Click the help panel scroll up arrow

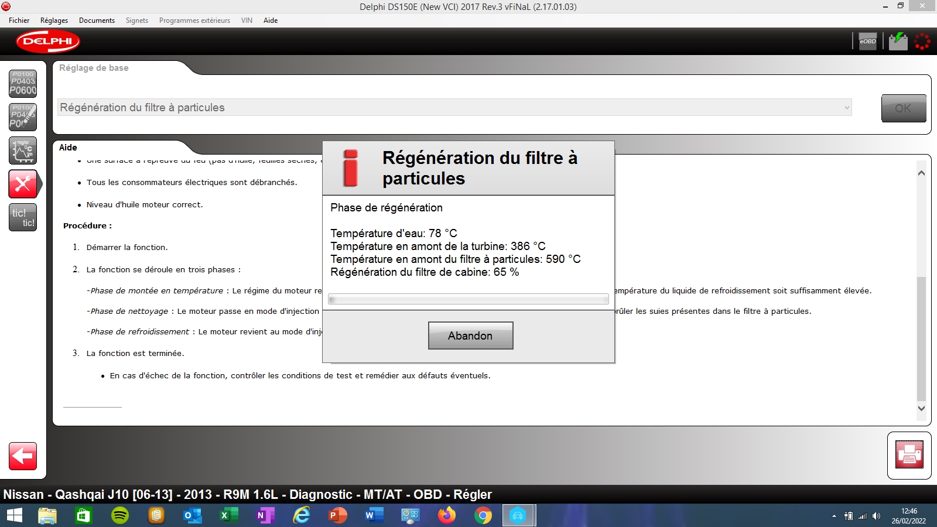pos(921,173)
